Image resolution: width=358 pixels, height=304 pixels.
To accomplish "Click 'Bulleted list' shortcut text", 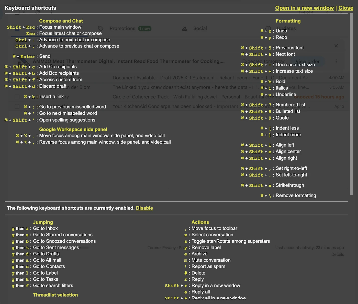I will point(288,111).
